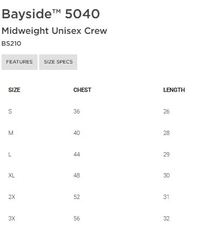Switch to the SIZE SPECS tab
Viewport: 198px width, 228px height.
58,62
